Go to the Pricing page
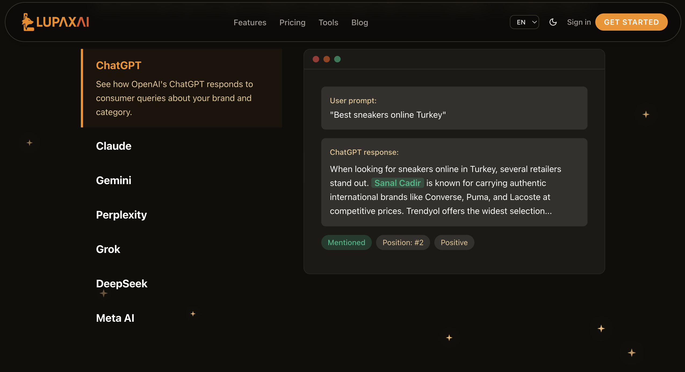The height and width of the screenshot is (372, 685). pos(292,22)
